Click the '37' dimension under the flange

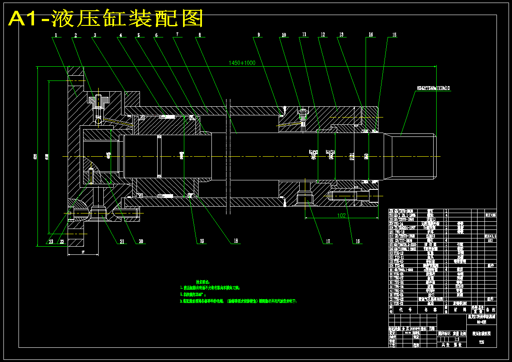point(83,253)
